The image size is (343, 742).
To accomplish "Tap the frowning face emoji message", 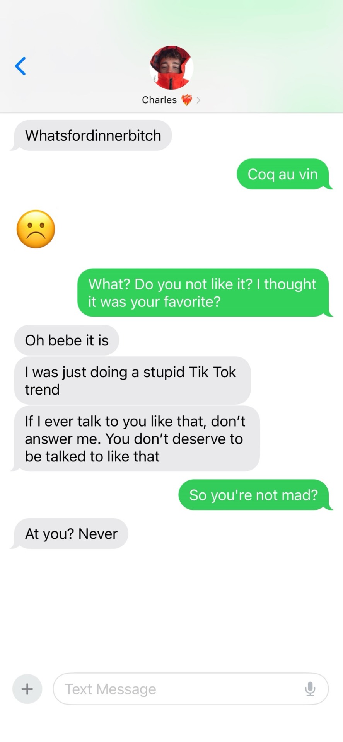I will click(x=36, y=229).
